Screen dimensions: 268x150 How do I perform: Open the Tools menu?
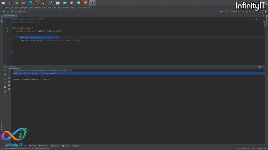click(54, 7)
